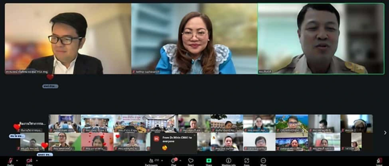Expand the arrow beside the Chat button
389x166 pixels.
pos(180,160)
